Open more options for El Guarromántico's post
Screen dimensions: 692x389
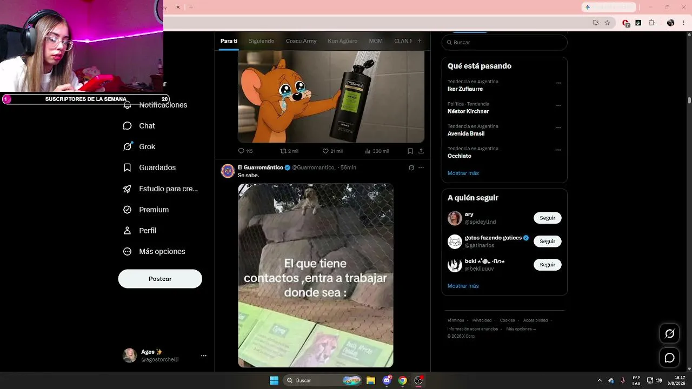[x=421, y=167]
